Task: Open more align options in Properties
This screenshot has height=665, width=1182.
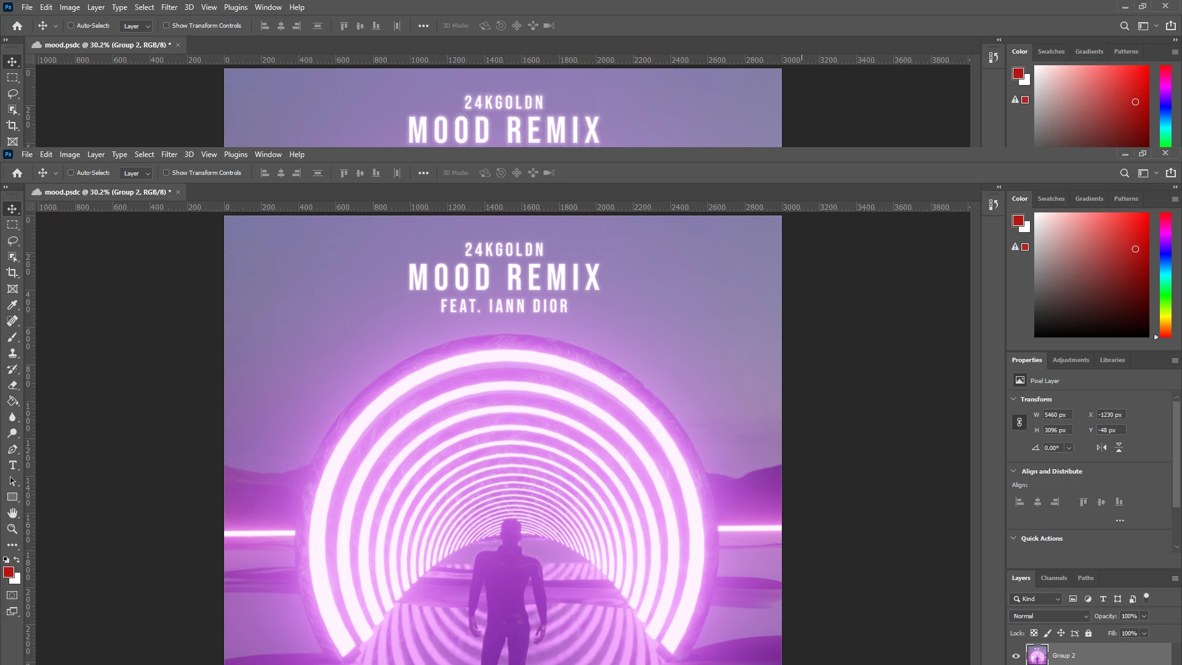Action: point(1120,521)
